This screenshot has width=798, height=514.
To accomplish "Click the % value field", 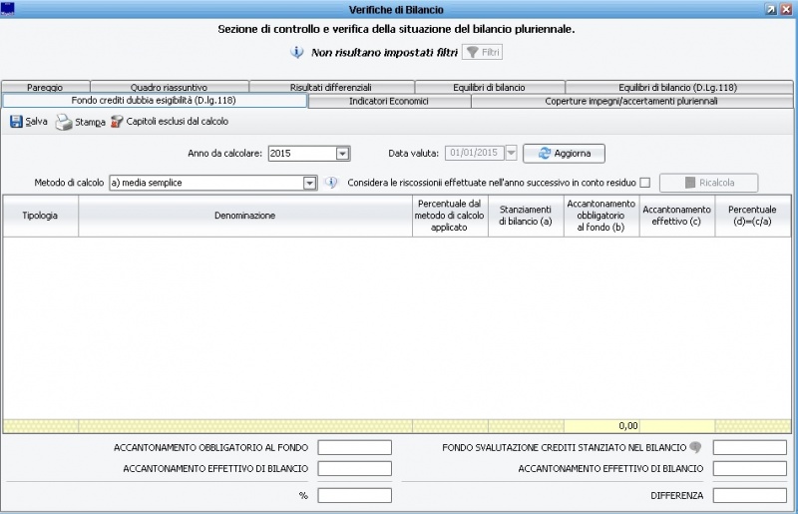I will pos(355,495).
